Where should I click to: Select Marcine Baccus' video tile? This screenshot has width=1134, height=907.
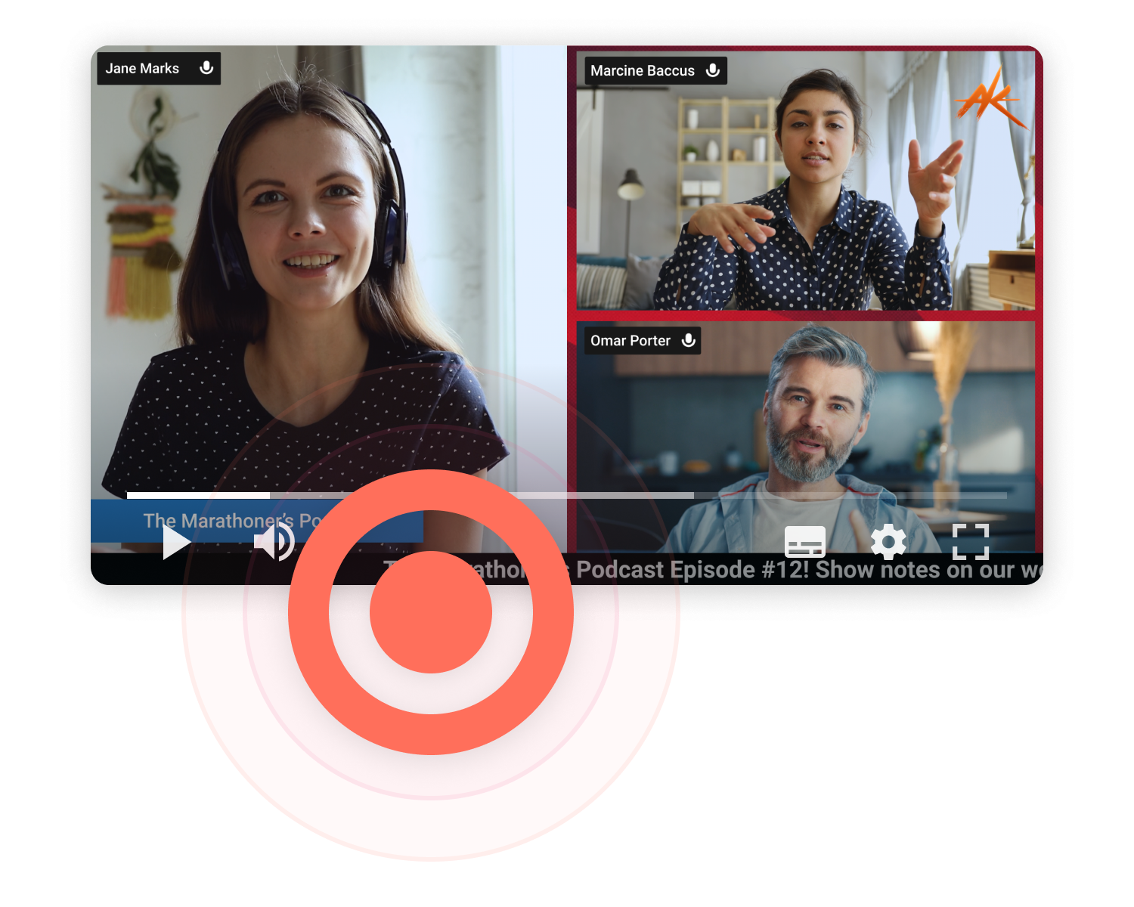tap(805, 181)
